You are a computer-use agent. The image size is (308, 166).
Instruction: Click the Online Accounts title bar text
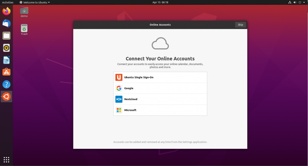coord(160,25)
